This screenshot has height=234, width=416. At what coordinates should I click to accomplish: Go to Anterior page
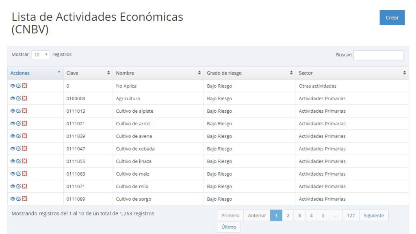coord(257,215)
